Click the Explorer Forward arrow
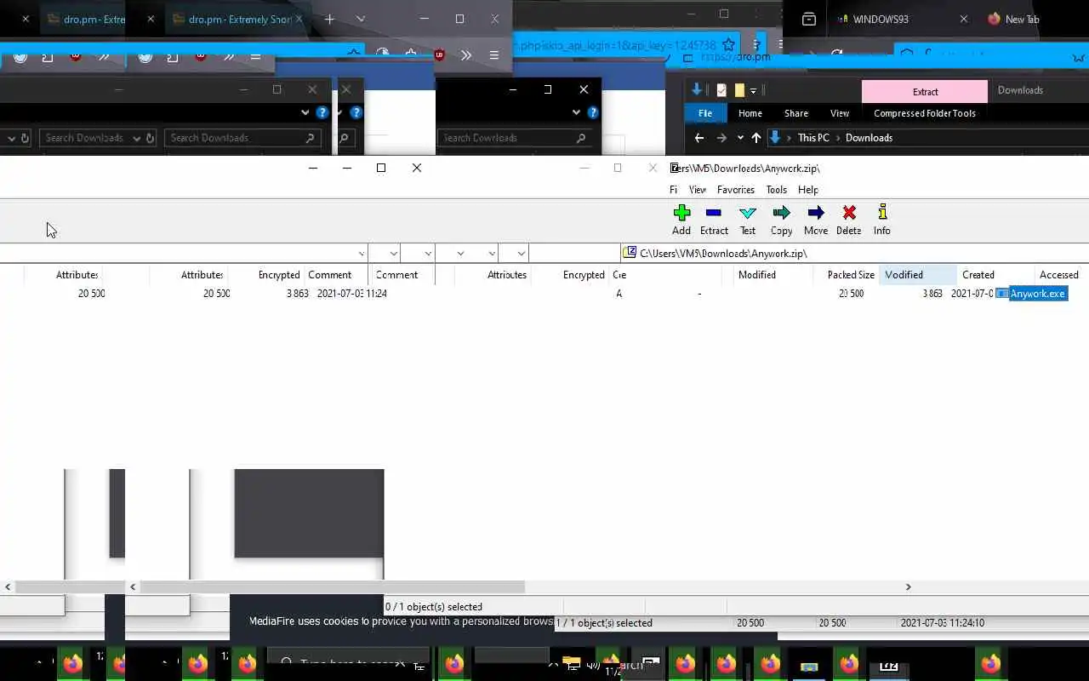The height and width of the screenshot is (681, 1089). pos(721,138)
